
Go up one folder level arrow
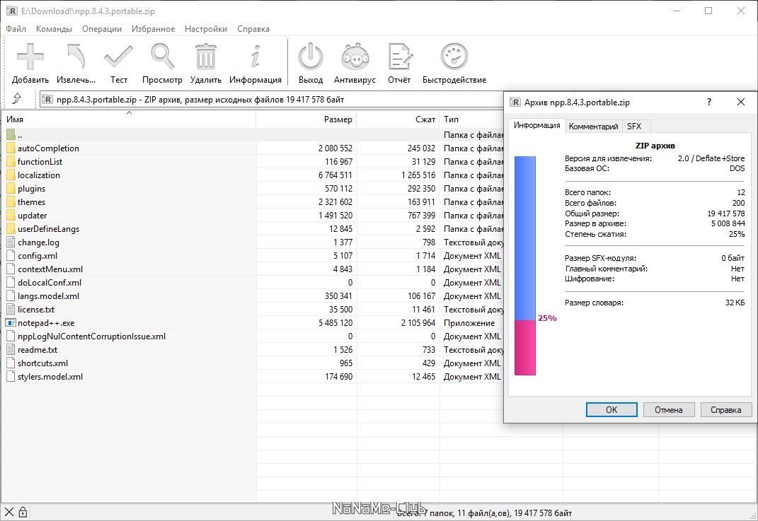pyautogui.click(x=17, y=99)
